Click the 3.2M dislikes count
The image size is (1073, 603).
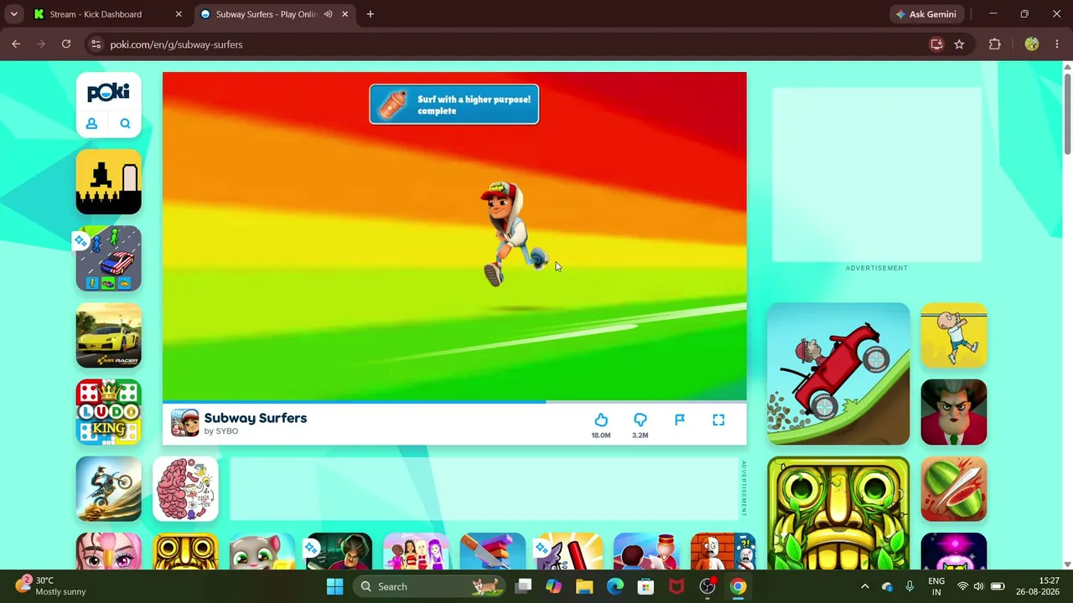click(x=640, y=435)
